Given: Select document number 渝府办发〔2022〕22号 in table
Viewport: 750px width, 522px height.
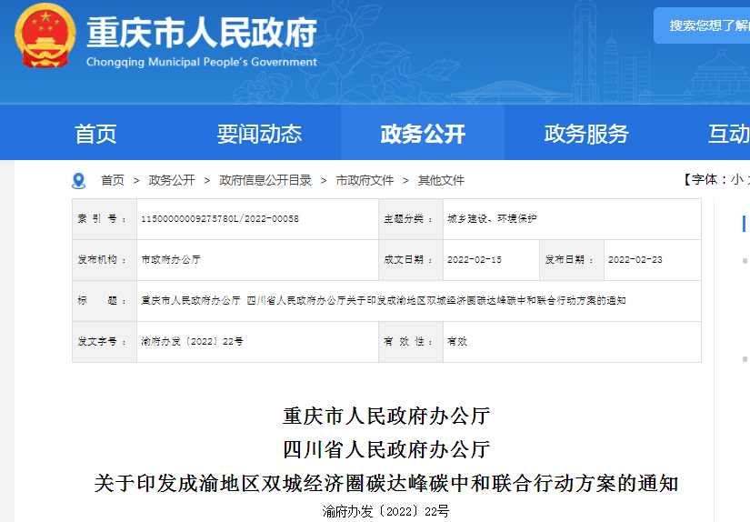Looking at the screenshot, I should (x=193, y=341).
